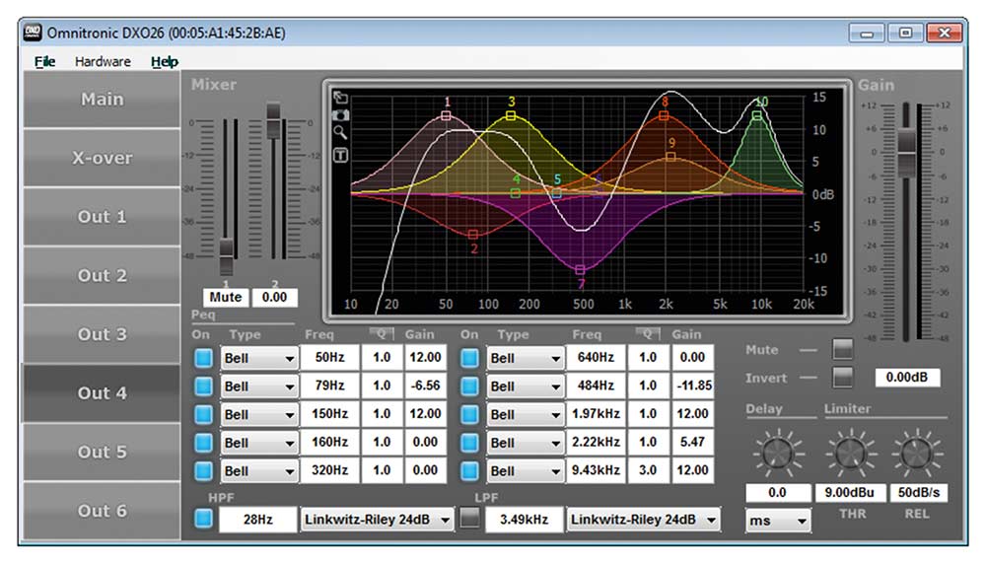Select EQ node 3 on the graph
This screenshot has height=562, width=986.
coord(511,115)
